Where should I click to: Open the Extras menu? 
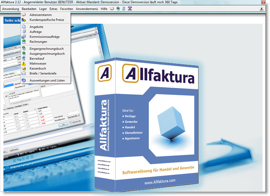[53, 9]
